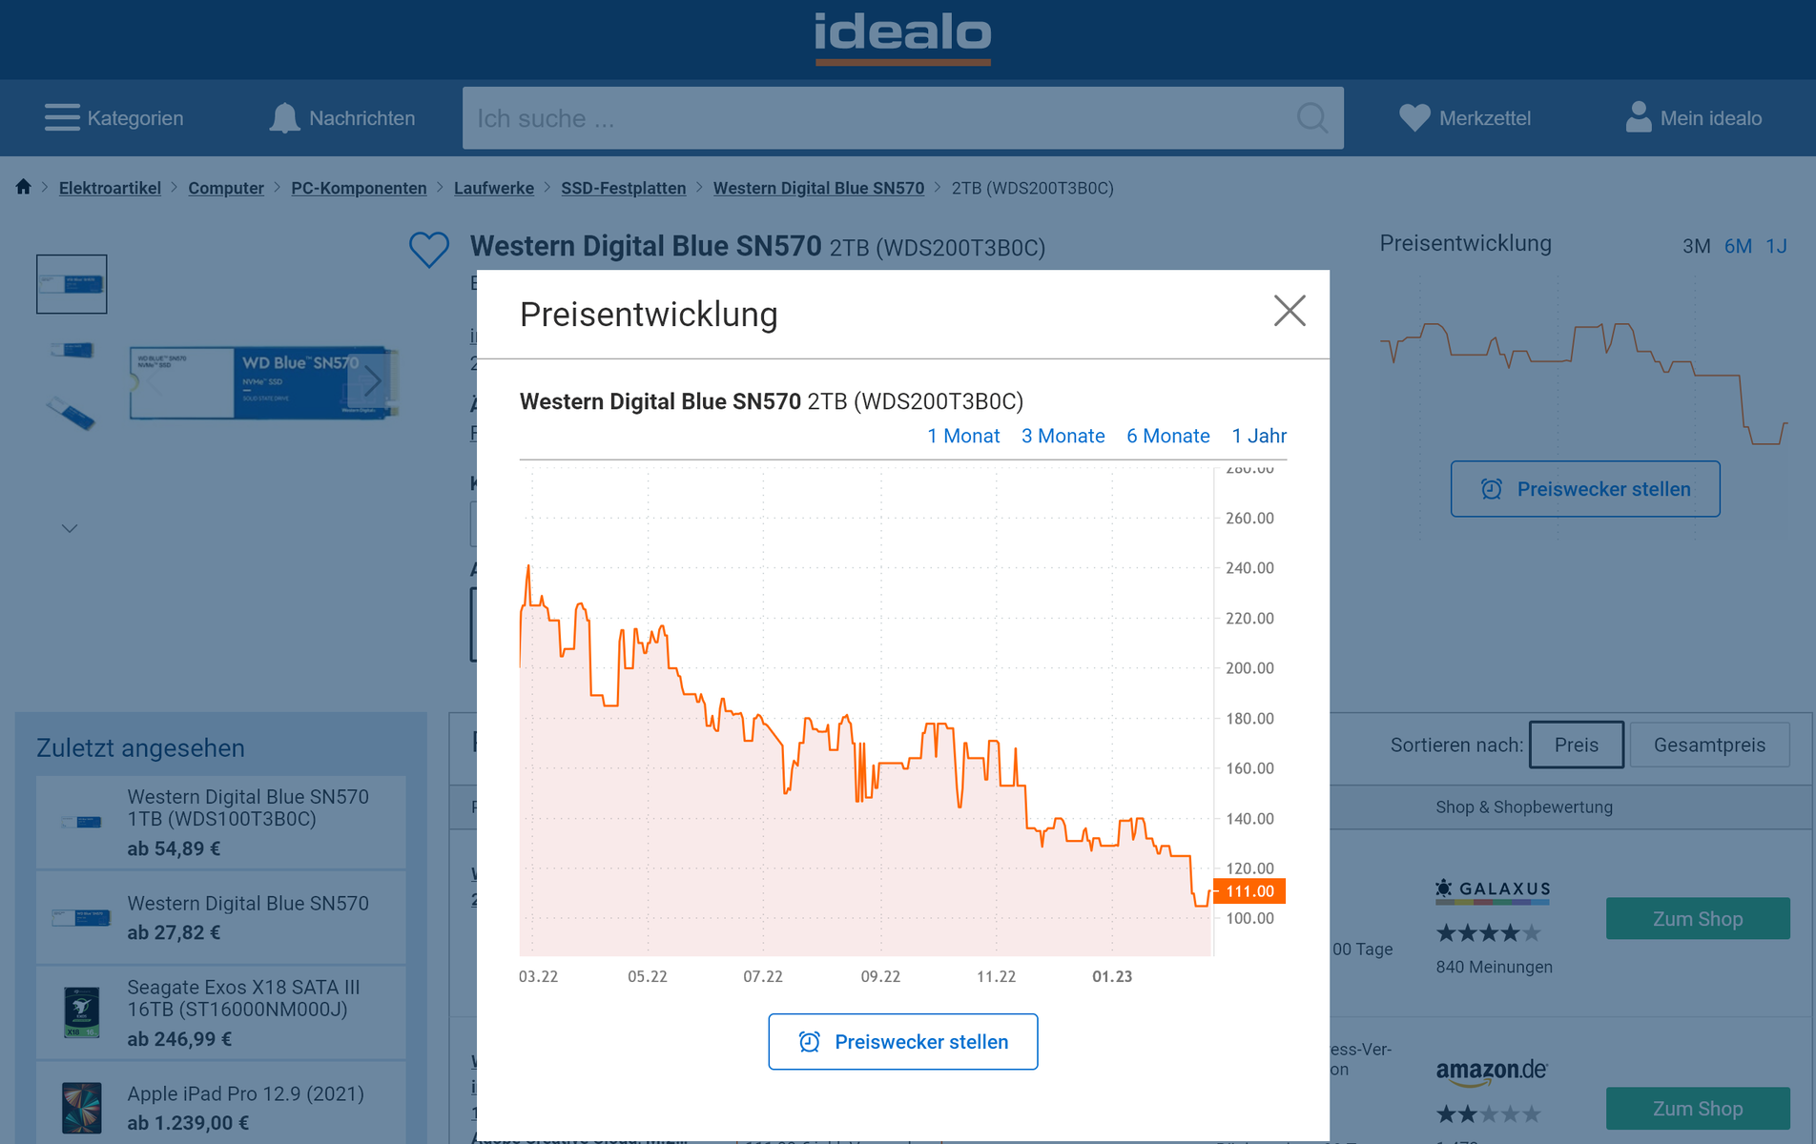Open the Kategorien hamburger menu
This screenshot has height=1144, width=1816.
pyautogui.click(x=62, y=117)
